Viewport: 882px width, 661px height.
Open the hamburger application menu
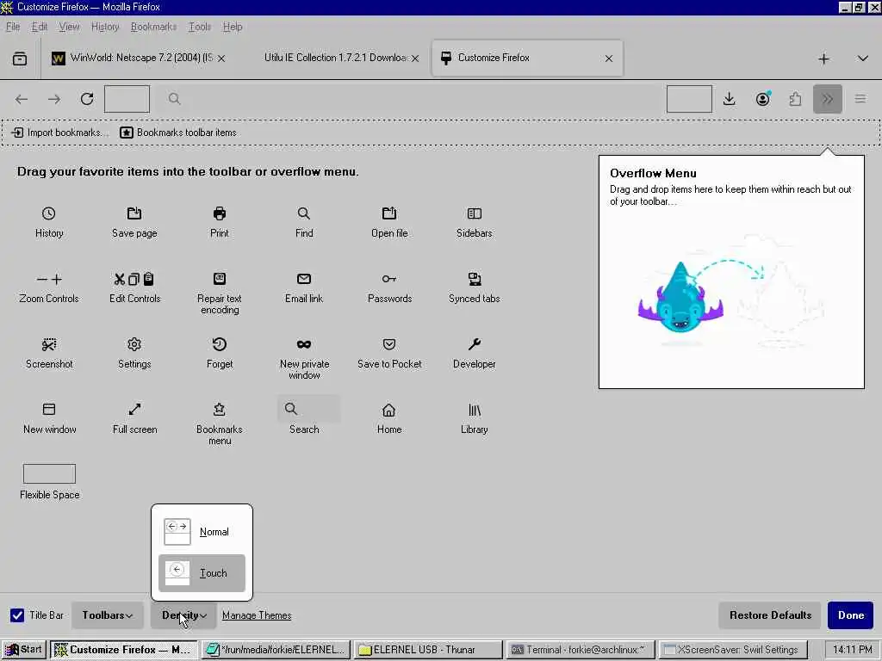(860, 99)
